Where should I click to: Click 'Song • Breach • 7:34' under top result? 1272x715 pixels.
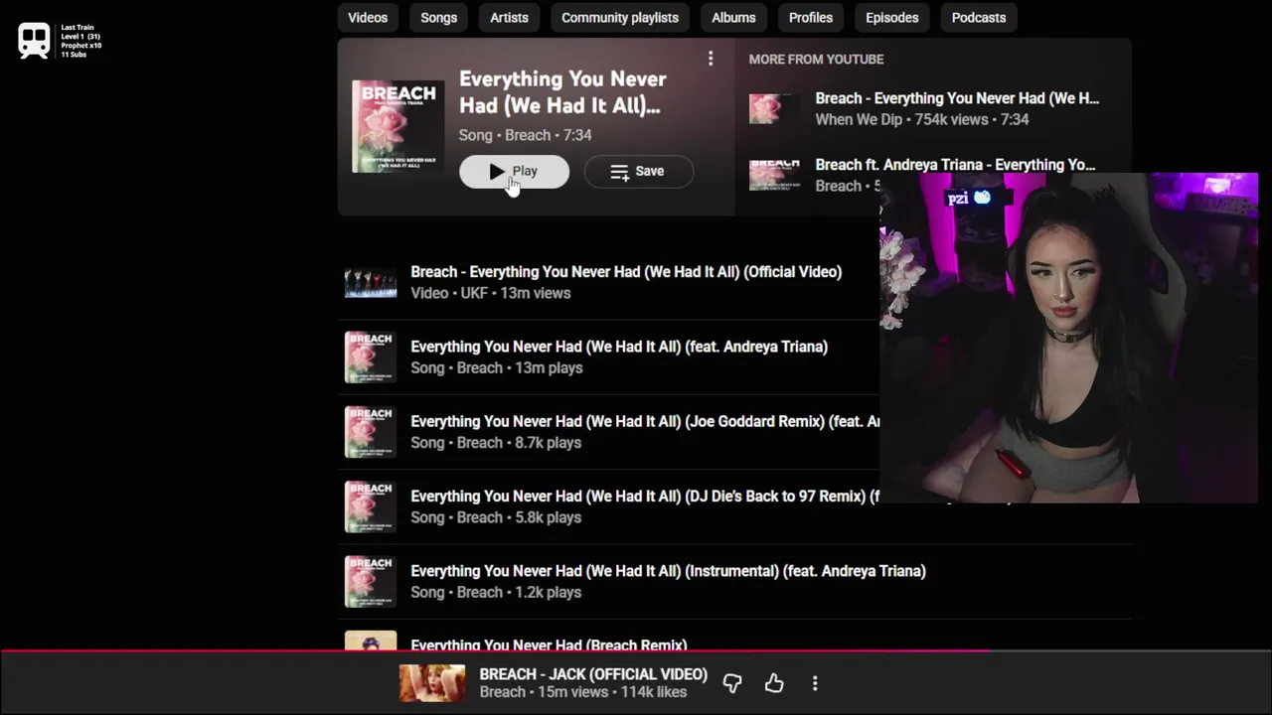pos(525,135)
